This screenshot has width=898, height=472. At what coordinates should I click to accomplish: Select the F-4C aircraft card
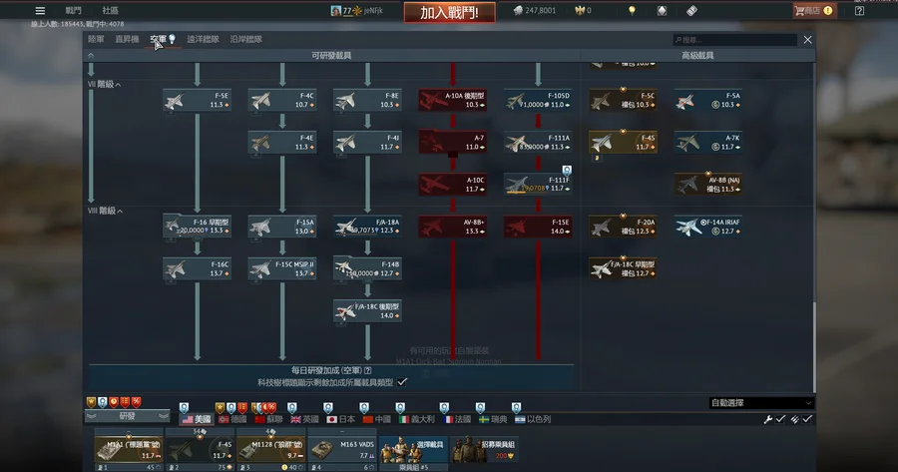pos(282,100)
